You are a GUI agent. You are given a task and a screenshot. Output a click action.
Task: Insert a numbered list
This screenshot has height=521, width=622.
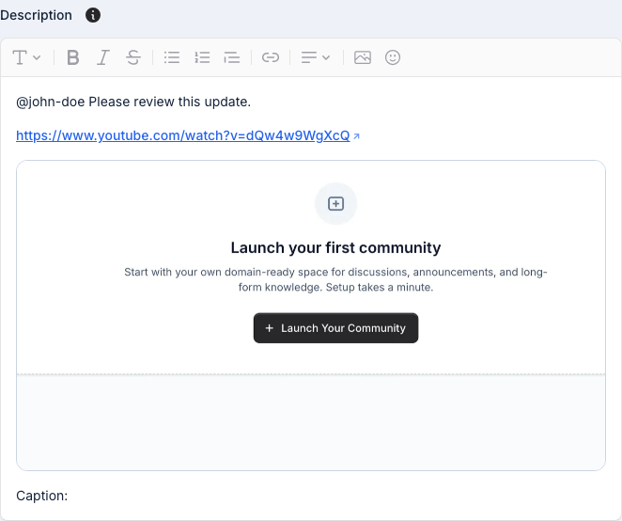pos(202,57)
